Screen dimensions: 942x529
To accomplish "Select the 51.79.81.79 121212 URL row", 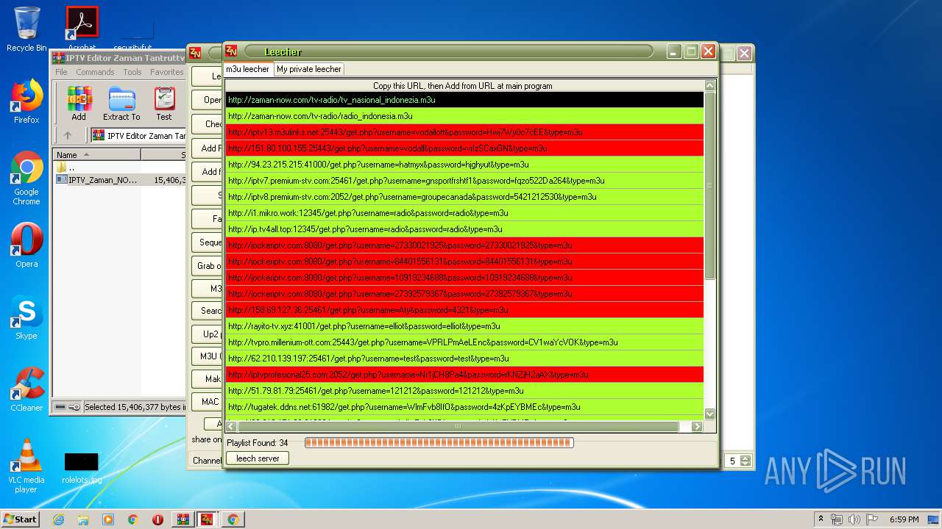I will coord(464,391).
